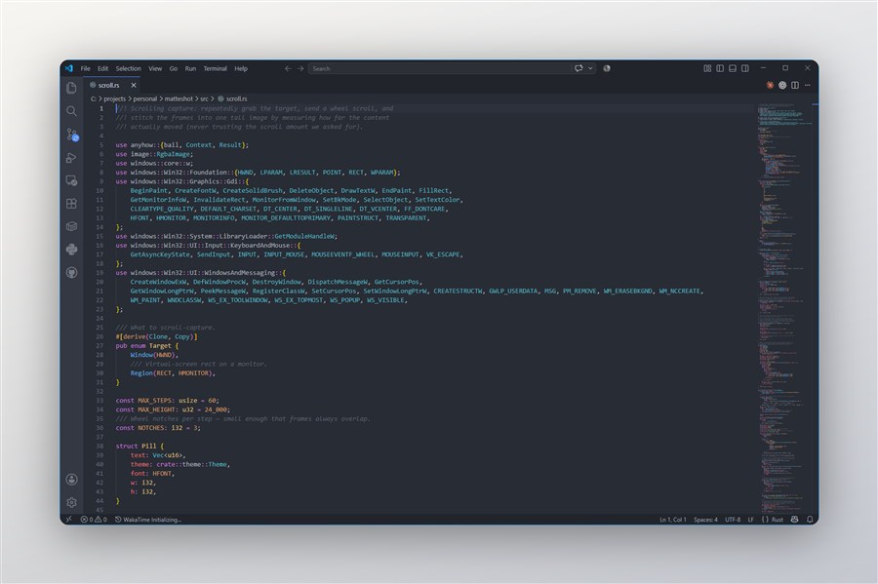Click "struct Pill" line in editor
This screenshot has width=878, height=584.
click(140, 446)
